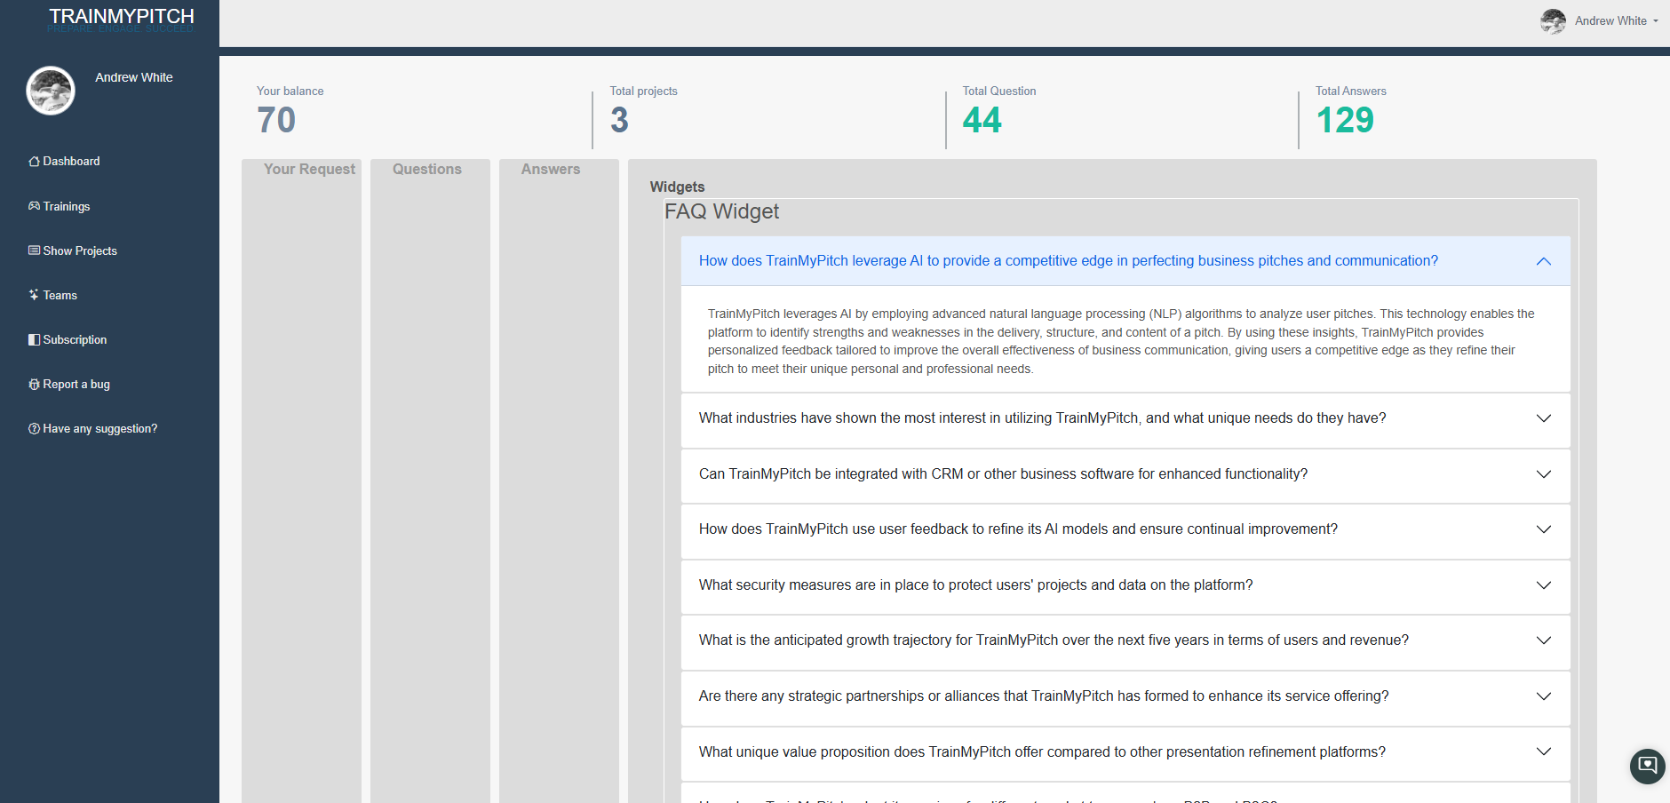Image resolution: width=1670 pixels, height=803 pixels.
Task: Collapse the AI competitive edge FAQ chevron
Action: (x=1544, y=261)
